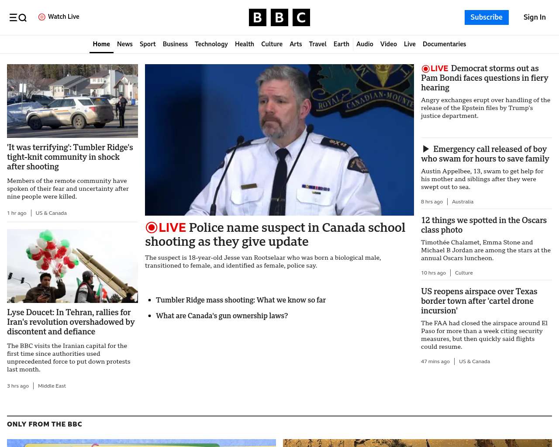Click the Sign In button
559x447 pixels.
tap(535, 17)
